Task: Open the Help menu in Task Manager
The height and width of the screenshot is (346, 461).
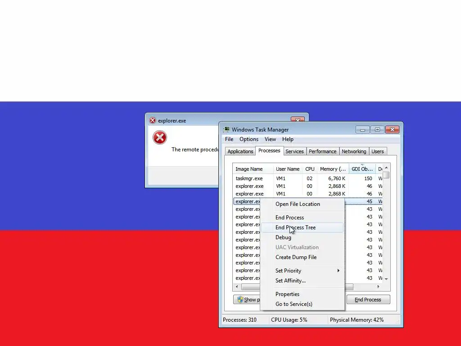Action: (288, 139)
